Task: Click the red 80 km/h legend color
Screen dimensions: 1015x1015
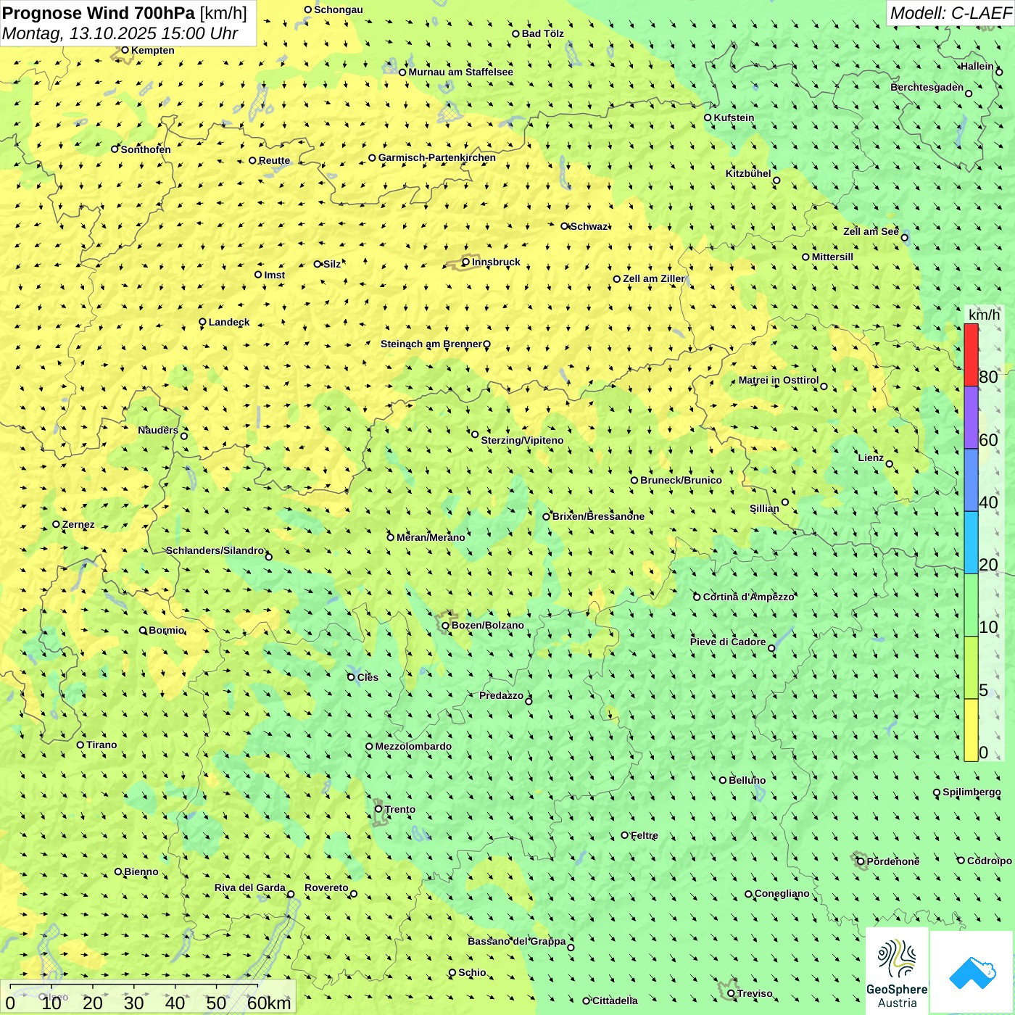Action: (971, 355)
